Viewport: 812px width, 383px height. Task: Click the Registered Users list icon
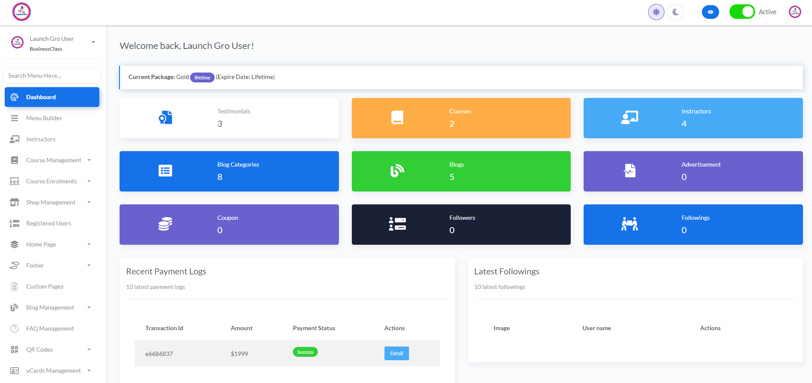pyautogui.click(x=15, y=223)
